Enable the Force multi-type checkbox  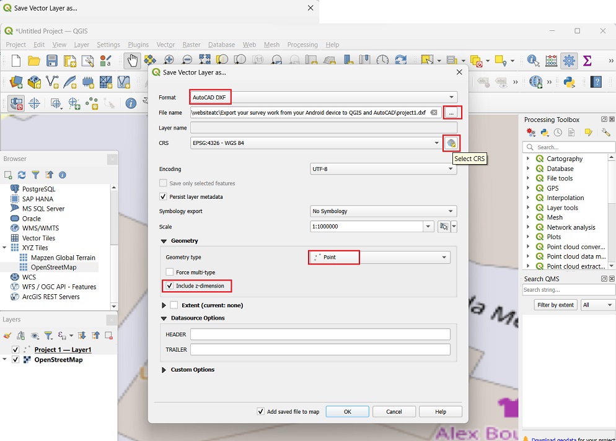click(170, 272)
